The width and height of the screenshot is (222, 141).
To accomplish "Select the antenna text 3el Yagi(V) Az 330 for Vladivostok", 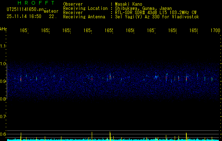I will (x=157, y=17).
